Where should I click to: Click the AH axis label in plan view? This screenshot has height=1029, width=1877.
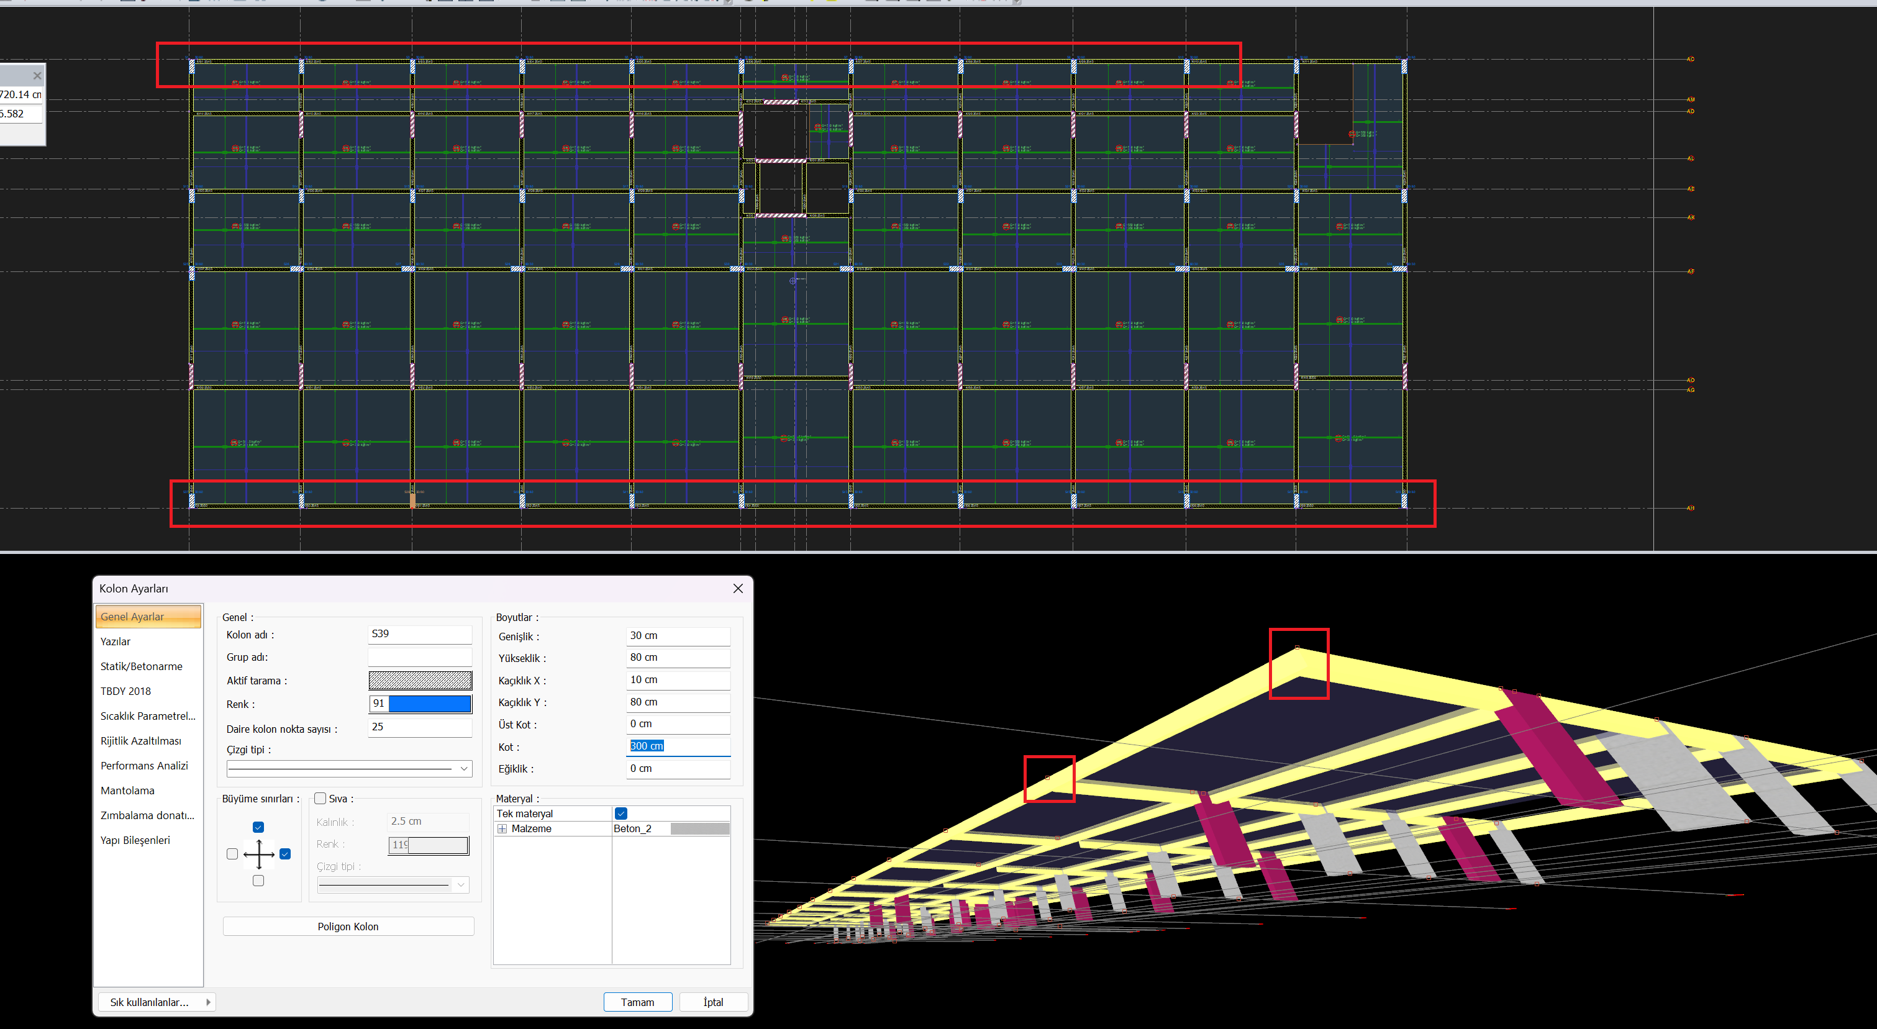pyautogui.click(x=1691, y=508)
